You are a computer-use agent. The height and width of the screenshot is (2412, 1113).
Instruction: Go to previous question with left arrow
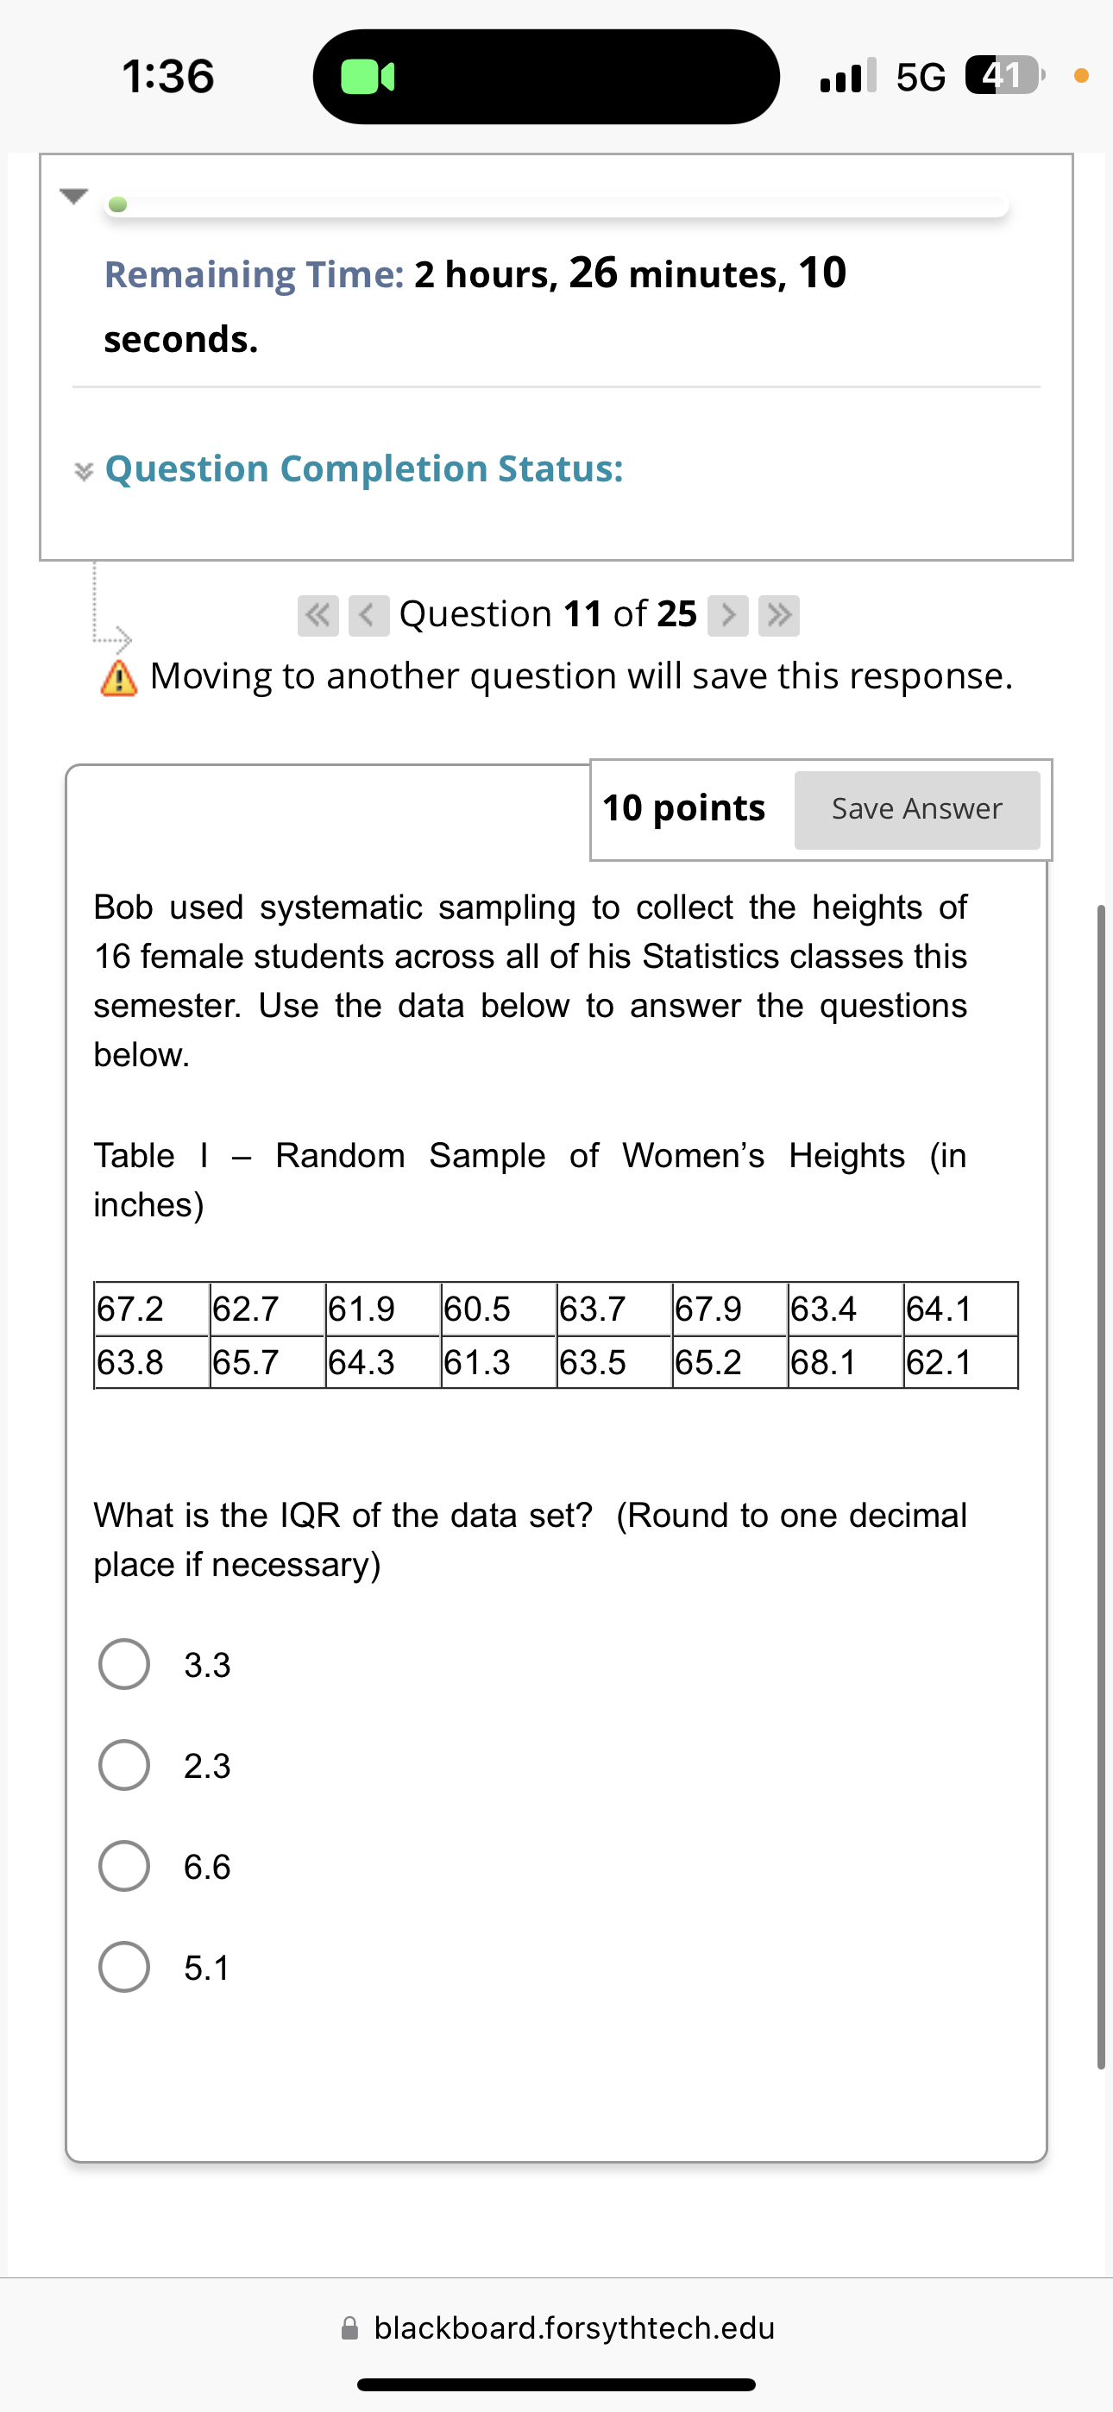(x=368, y=614)
